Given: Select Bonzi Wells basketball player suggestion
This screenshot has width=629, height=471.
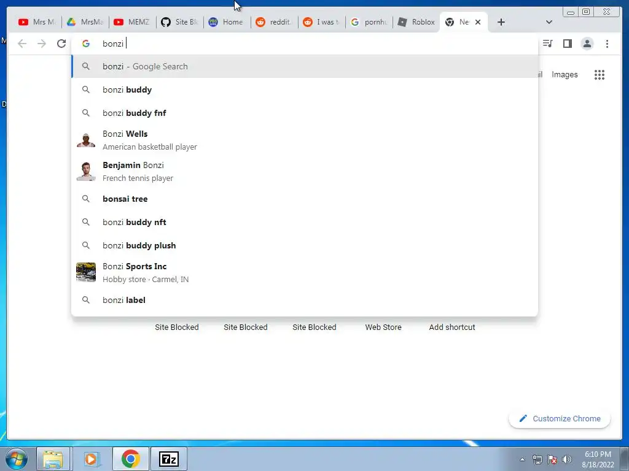Looking at the screenshot, I should click(x=305, y=140).
